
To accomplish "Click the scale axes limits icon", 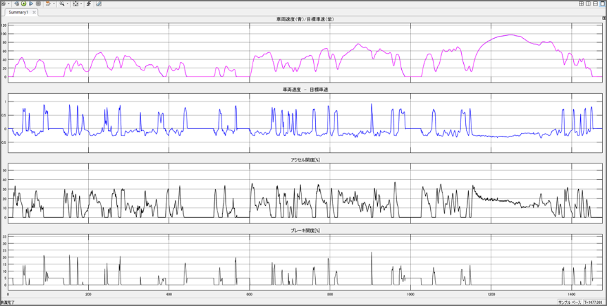I will point(76,3).
